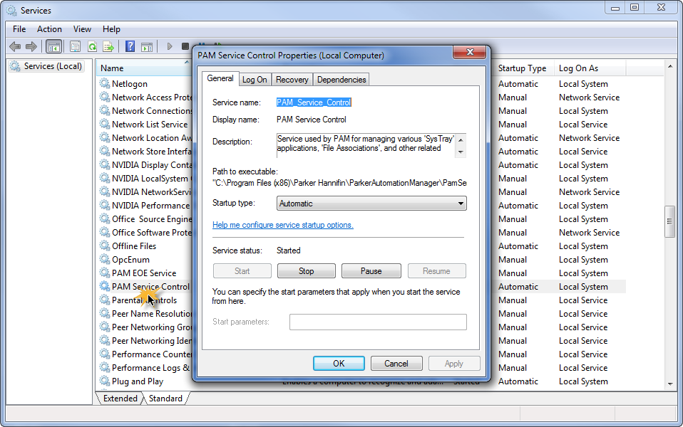The image size is (683, 427).
Task: Click the gear icon beside PAM EOE Service
Action: [x=105, y=273]
